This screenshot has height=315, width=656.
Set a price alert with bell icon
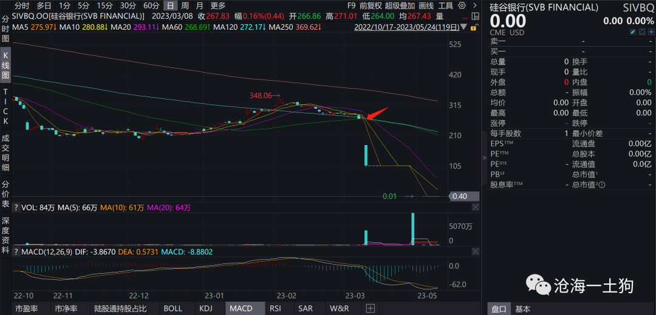642,32
